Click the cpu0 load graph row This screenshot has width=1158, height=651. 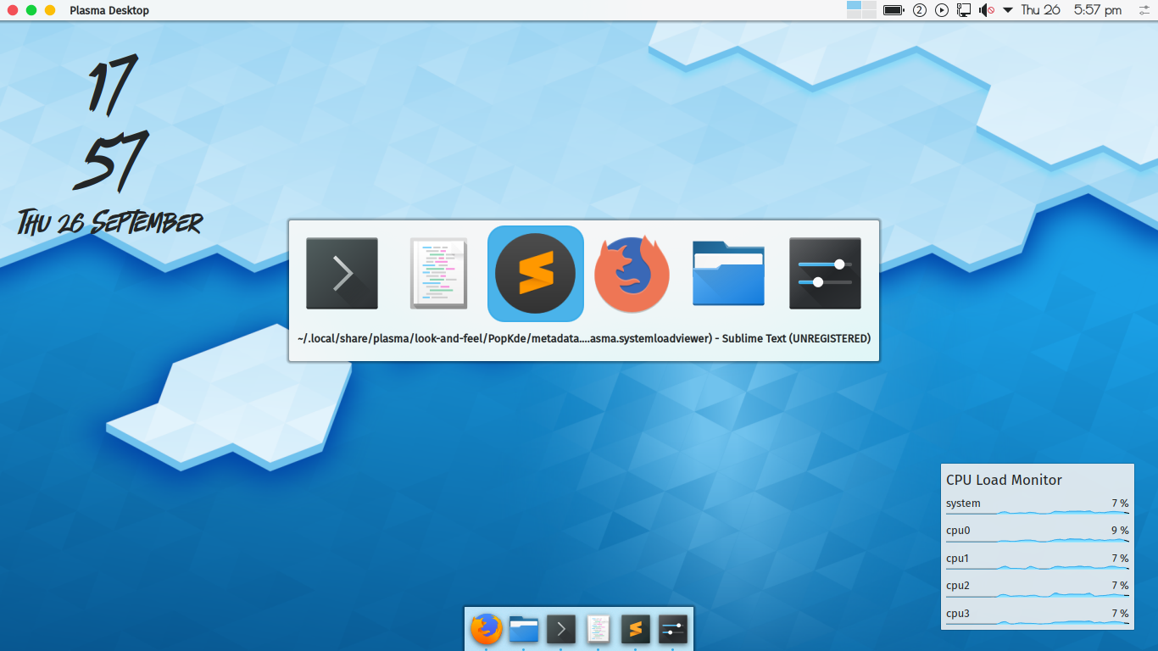click(1038, 533)
